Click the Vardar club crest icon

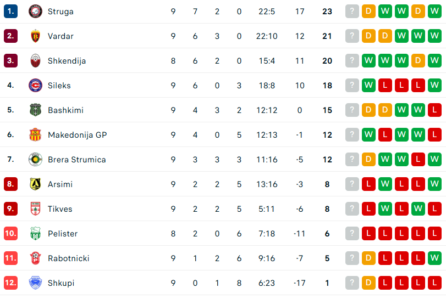coord(35,36)
